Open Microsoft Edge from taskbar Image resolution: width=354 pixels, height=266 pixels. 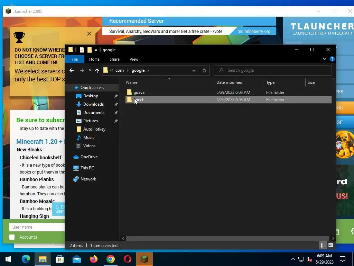(26, 259)
